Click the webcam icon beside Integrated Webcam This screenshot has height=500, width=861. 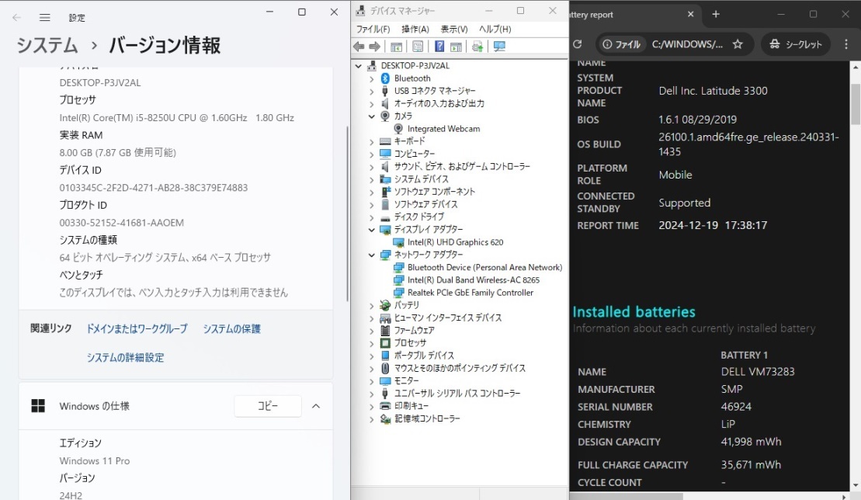coord(398,128)
